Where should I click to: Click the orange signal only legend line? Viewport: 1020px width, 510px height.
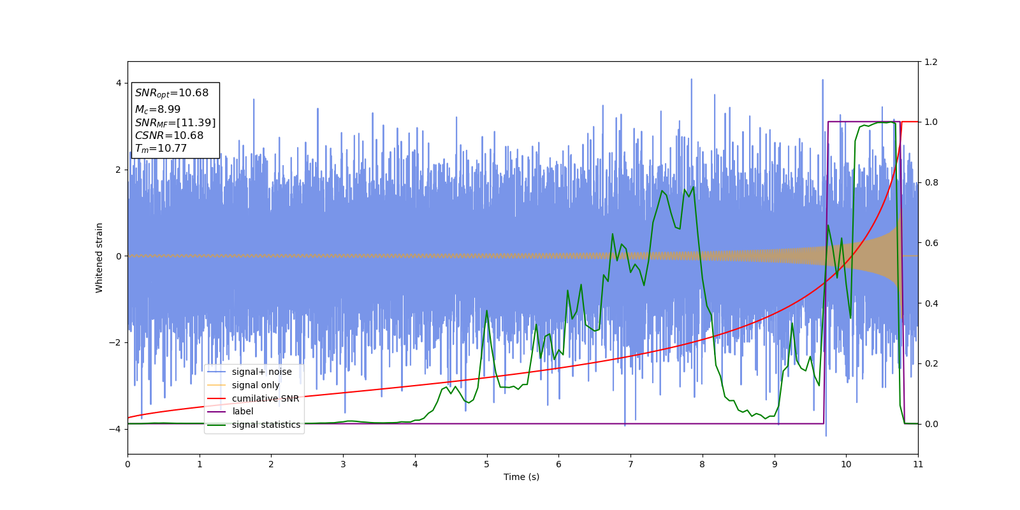217,385
